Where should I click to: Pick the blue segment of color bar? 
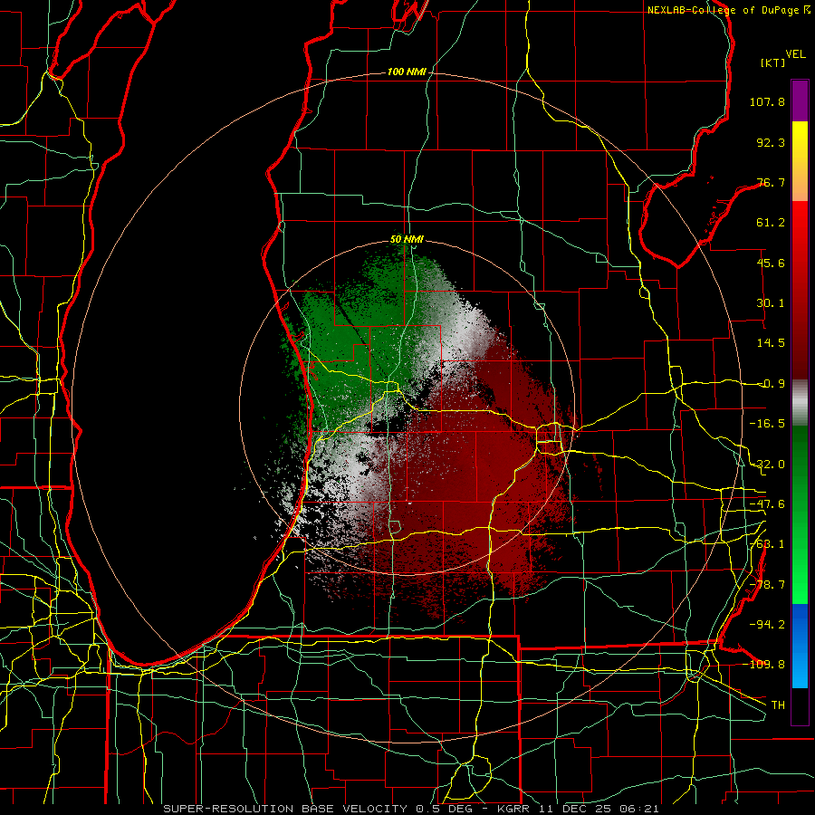[800, 646]
